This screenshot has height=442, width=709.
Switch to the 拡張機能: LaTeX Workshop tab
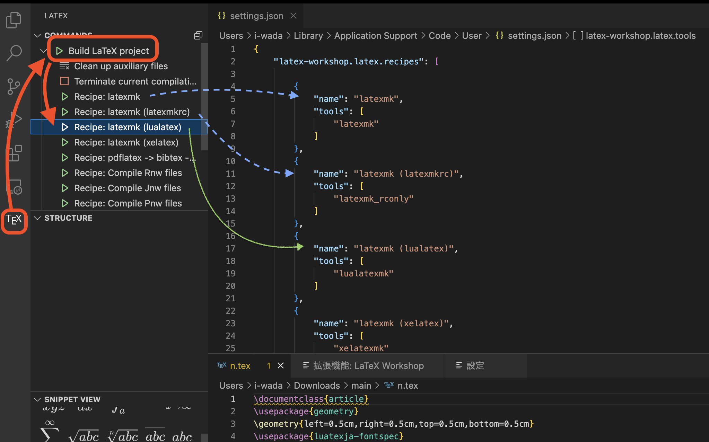point(368,366)
